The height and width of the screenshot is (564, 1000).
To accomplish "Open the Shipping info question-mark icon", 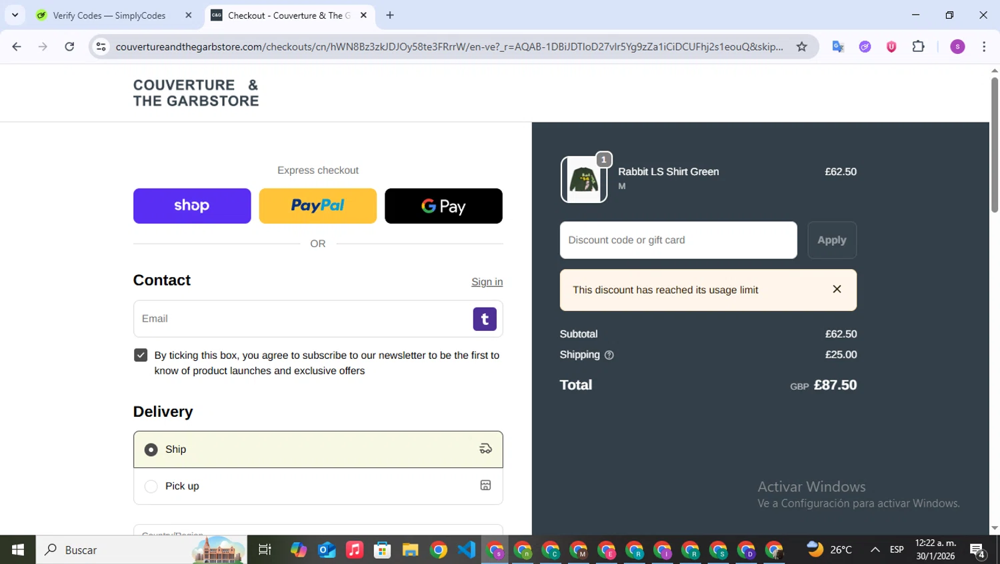I will 609,355.
